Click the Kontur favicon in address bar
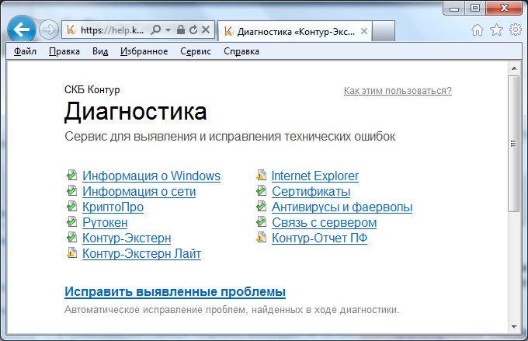The height and width of the screenshot is (341, 528). (x=71, y=30)
